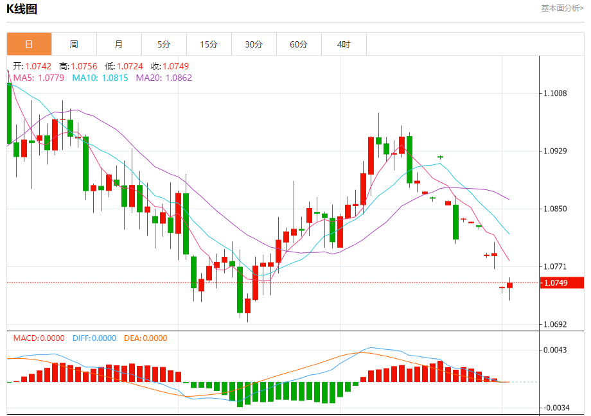Click the MA10 indicator label
Image resolution: width=591 pixels, height=416 pixels.
click(x=100, y=78)
